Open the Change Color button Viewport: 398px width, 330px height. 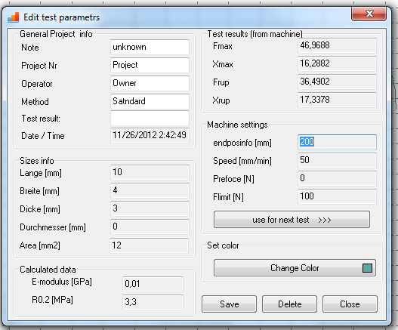pos(295,268)
